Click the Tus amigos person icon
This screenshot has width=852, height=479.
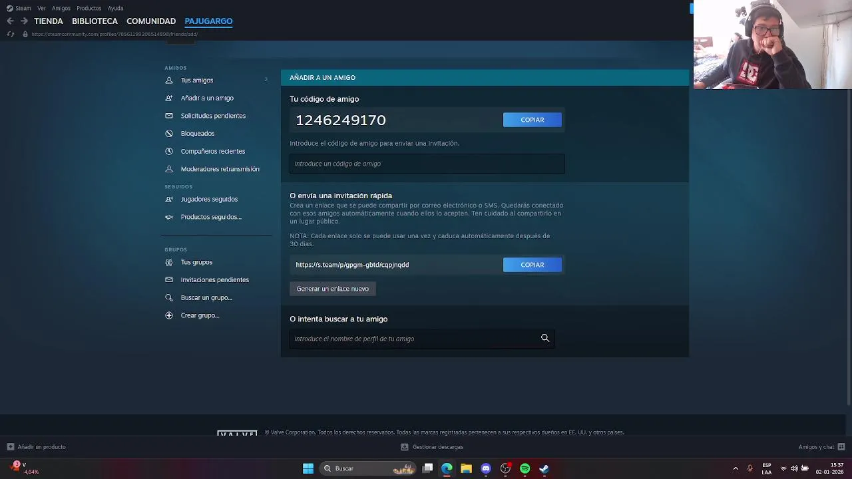[169, 80]
